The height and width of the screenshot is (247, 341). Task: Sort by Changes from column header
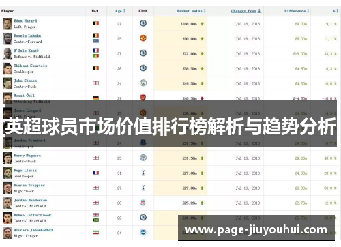(x=246, y=11)
